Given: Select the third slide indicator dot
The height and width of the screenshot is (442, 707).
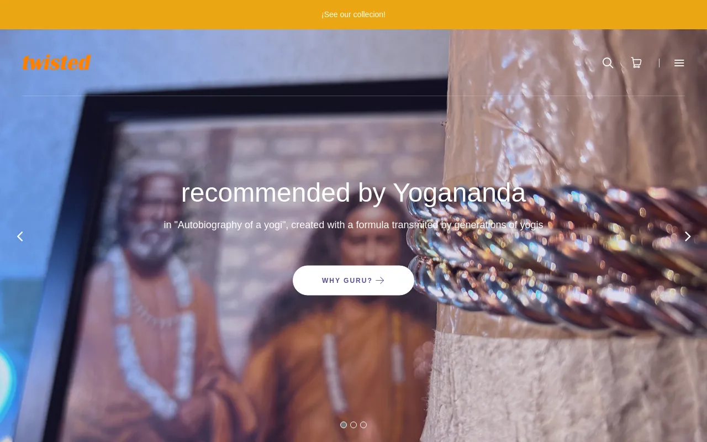Looking at the screenshot, I should pyautogui.click(x=363, y=425).
